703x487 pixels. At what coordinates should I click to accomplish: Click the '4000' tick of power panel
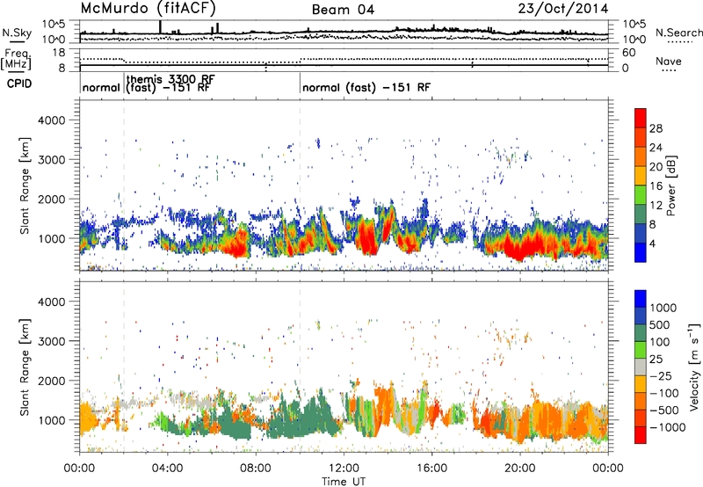pyautogui.click(x=51, y=120)
